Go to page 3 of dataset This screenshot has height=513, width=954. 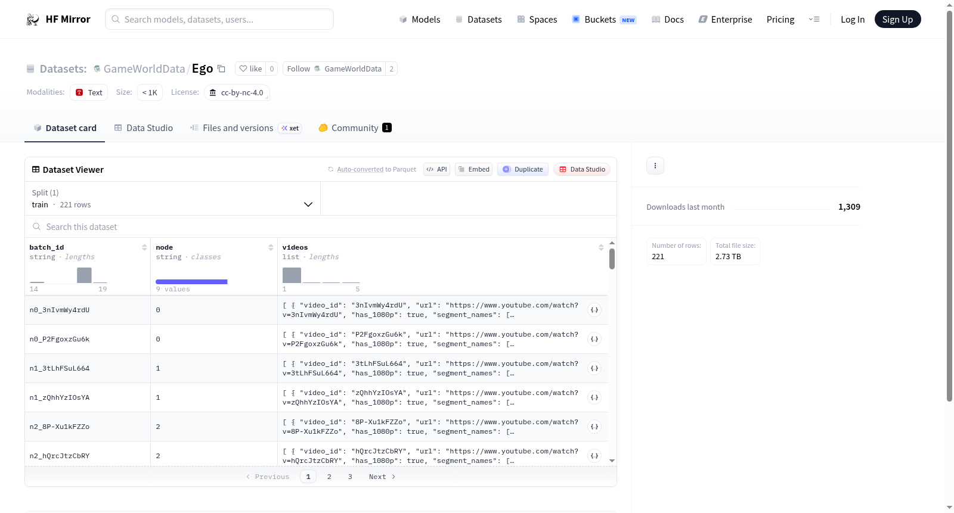tap(350, 477)
